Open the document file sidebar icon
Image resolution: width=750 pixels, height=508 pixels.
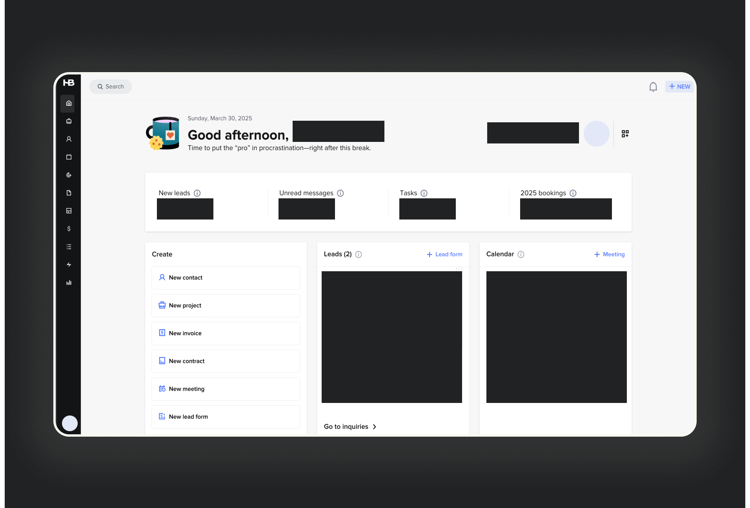click(x=69, y=193)
